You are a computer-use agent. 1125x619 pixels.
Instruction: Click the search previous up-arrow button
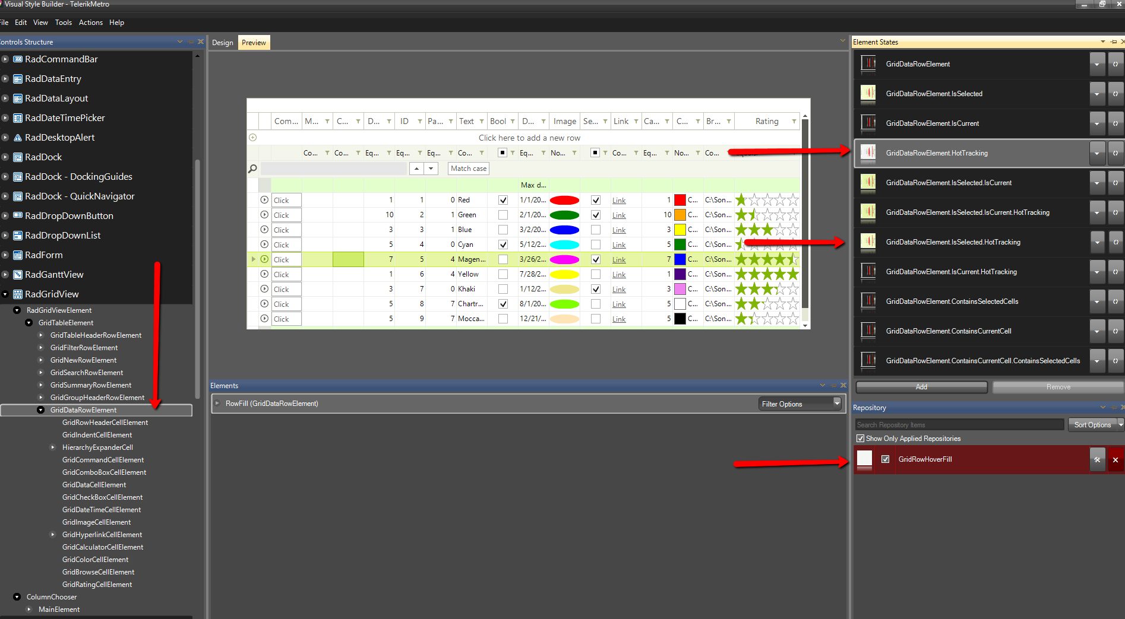coord(417,169)
